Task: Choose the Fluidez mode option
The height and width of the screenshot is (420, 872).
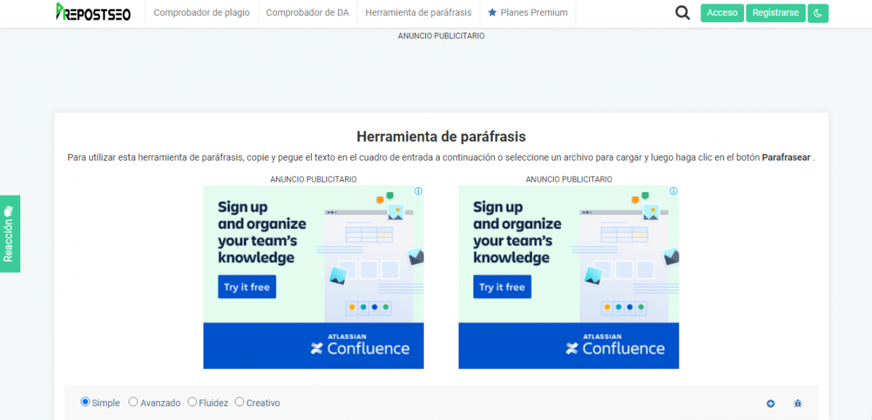Action: pos(193,402)
